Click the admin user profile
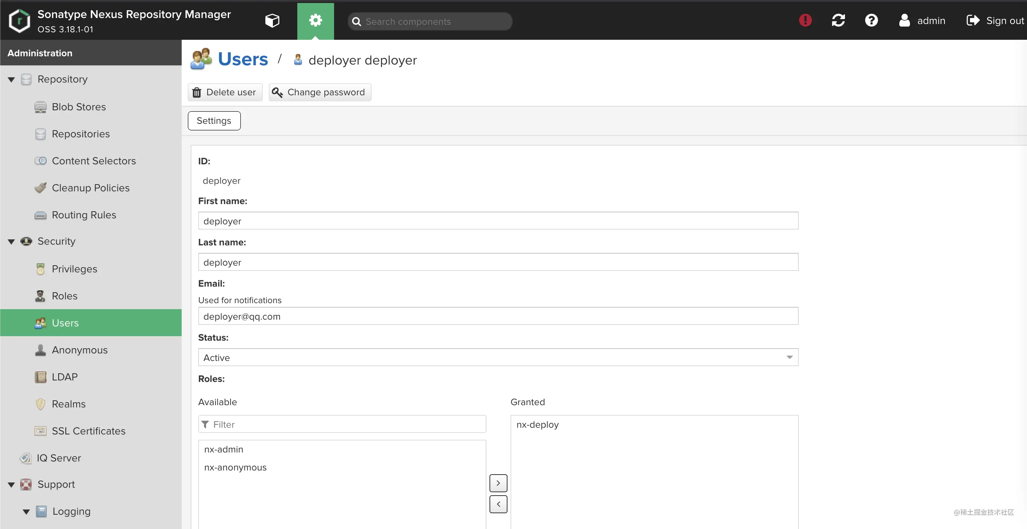The width and height of the screenshot is (1027, 529). pos(922,20)
